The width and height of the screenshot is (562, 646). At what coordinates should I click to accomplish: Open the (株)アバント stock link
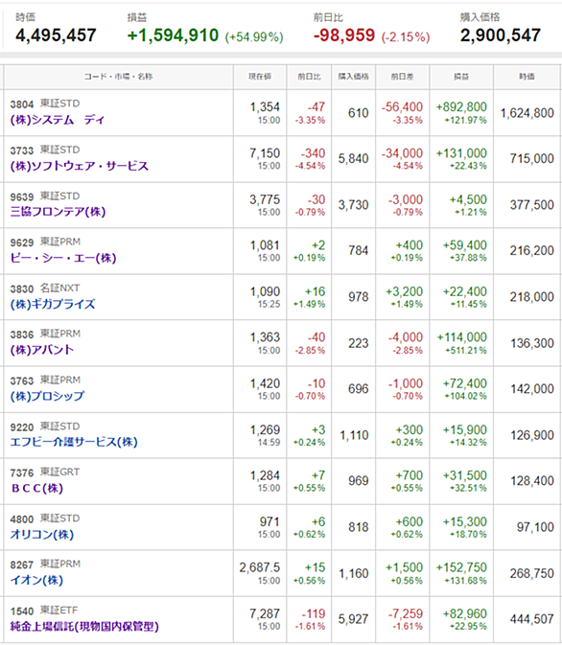point(41,350)
